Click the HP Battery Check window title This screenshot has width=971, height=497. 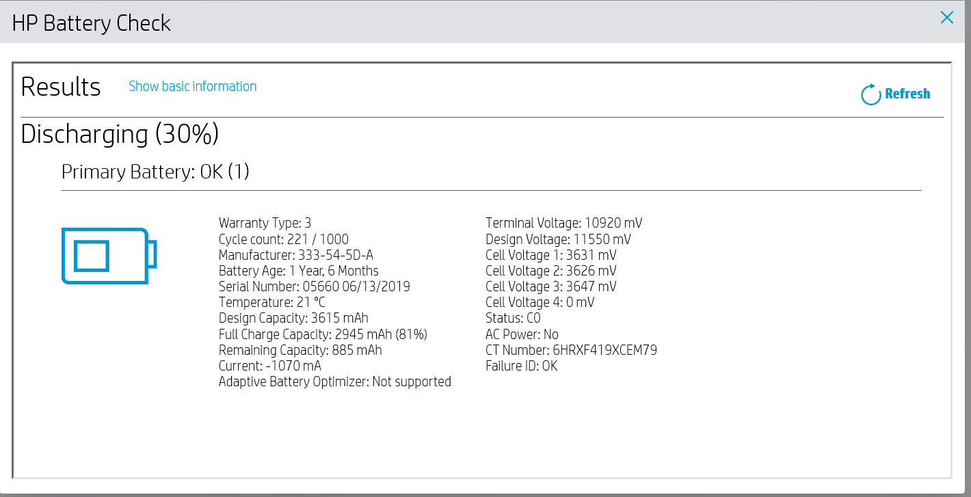(92, 23)
